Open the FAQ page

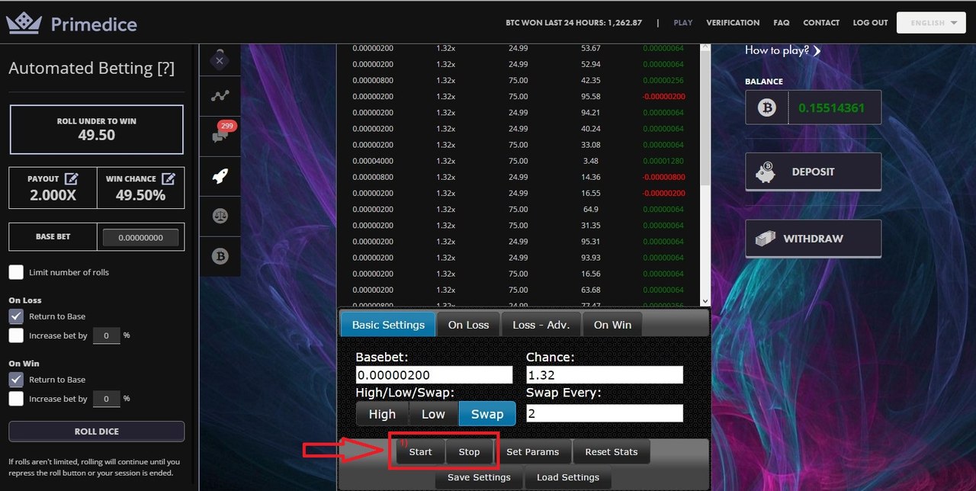coord(781,23)
